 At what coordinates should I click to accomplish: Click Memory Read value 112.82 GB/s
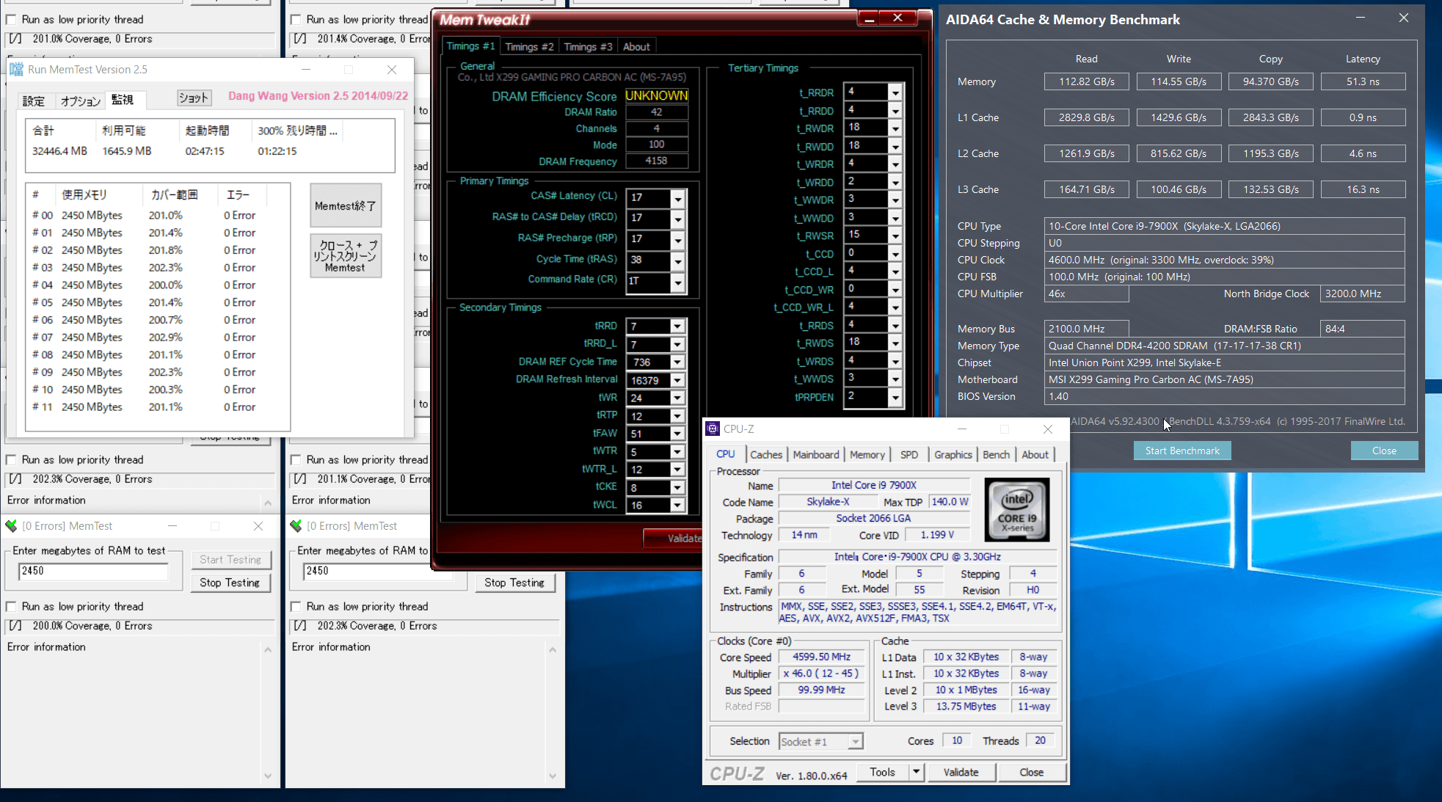coord(1086,81)
